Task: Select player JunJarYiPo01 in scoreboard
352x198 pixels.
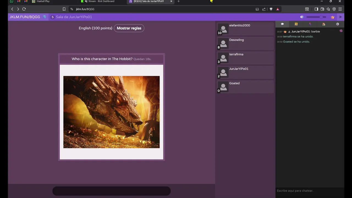Action: tap(245, 72)
